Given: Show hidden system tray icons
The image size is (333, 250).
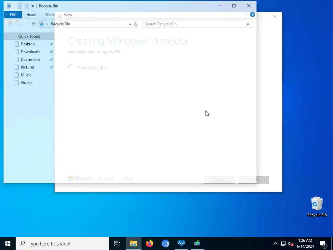Looking at the screenshot, I should point(275,243).
